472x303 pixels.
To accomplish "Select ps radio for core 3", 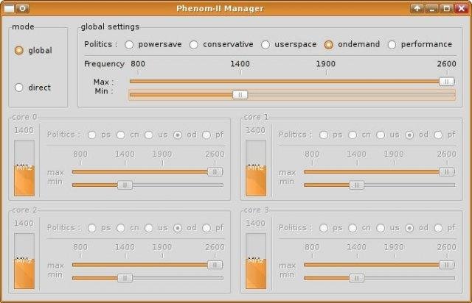I will point(324,228).
